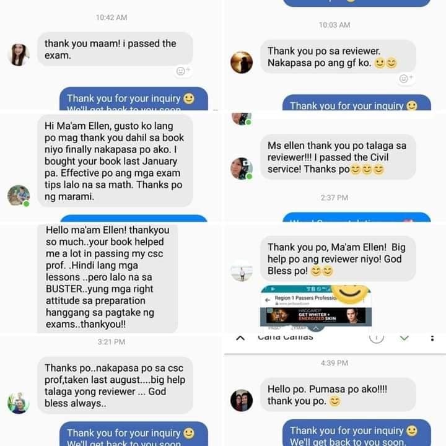Add reaction to 'i passed the exam' message
The width and height of the screenshot is (446, 446).
[x=183, y=71]
